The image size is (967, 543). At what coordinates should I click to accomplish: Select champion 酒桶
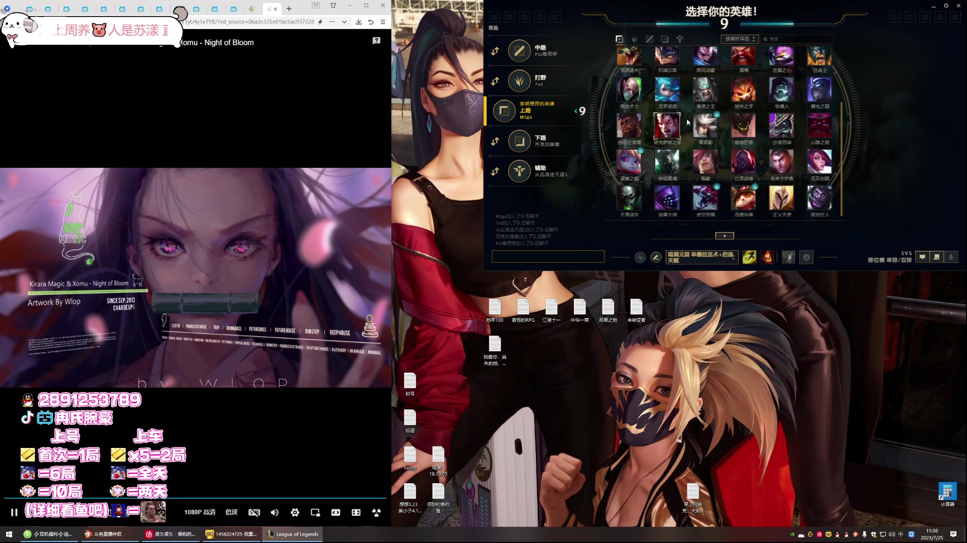pos(743,56)
